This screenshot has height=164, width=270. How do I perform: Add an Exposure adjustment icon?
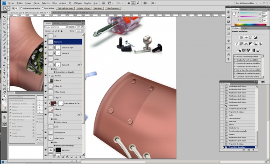pos(255,37)
